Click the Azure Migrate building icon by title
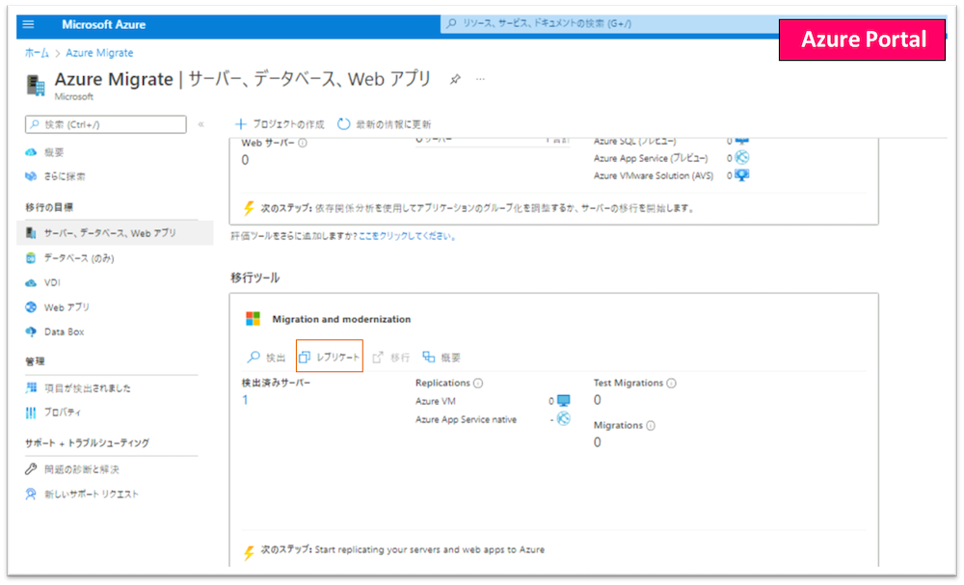The width and height of the screenshot is (964, 585). tap(37, 85)
